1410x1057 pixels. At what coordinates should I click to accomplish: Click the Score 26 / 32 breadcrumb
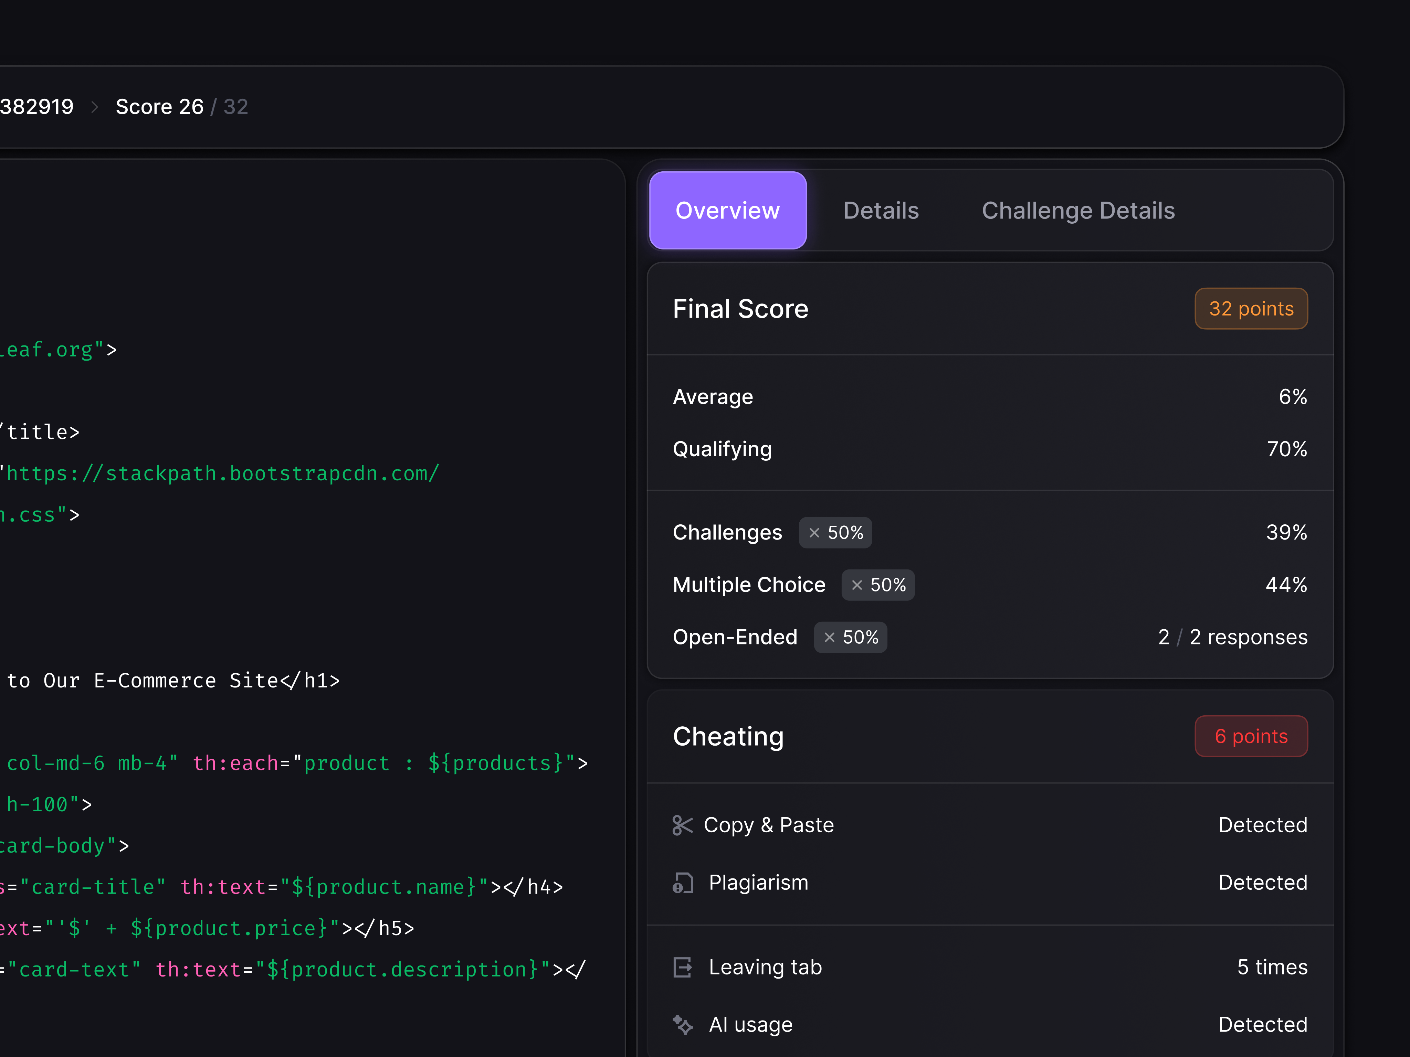click(x=181, y=106)
